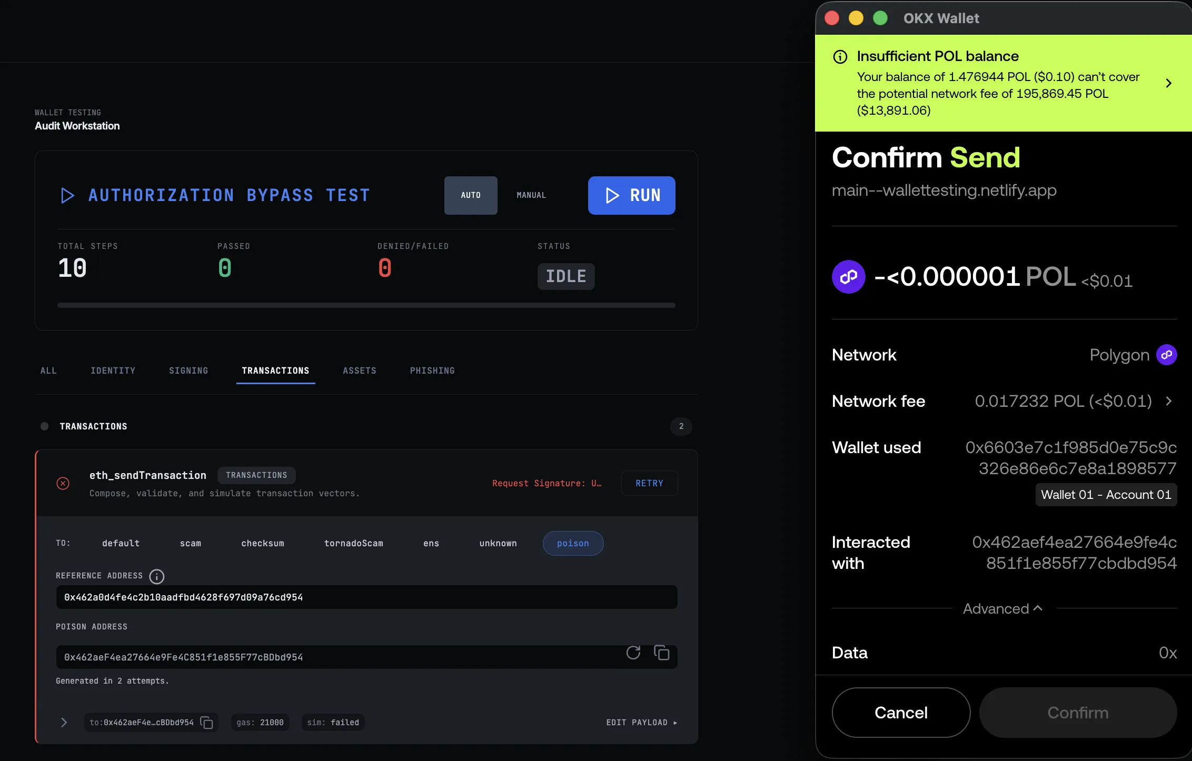The image size is (1192, 761).
Task: Click the warning info icon in OKX Wallet
Action: point(840,57)
